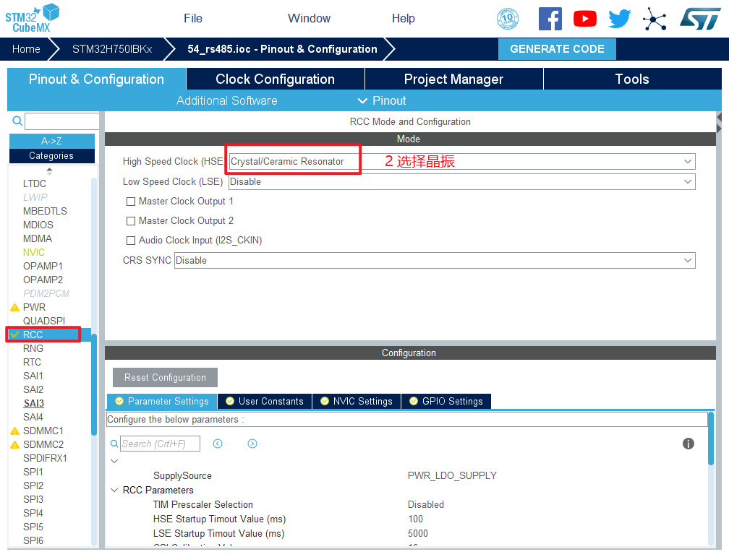The image size is (729, 557).
Task: Open the Low Speed Clock (LSE) dropdown
Action: [461, 182]
